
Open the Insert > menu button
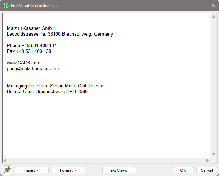[x=32, y=170]
